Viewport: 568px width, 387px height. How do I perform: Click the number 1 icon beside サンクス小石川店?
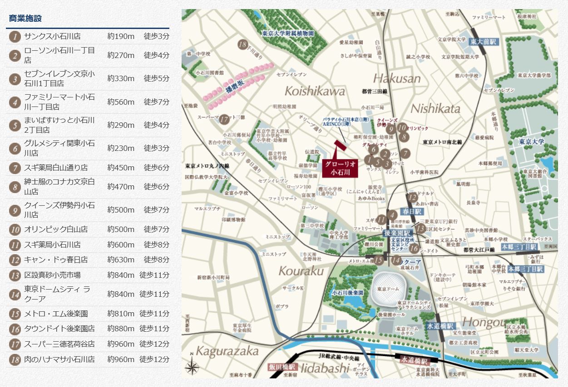coord(15,36)
